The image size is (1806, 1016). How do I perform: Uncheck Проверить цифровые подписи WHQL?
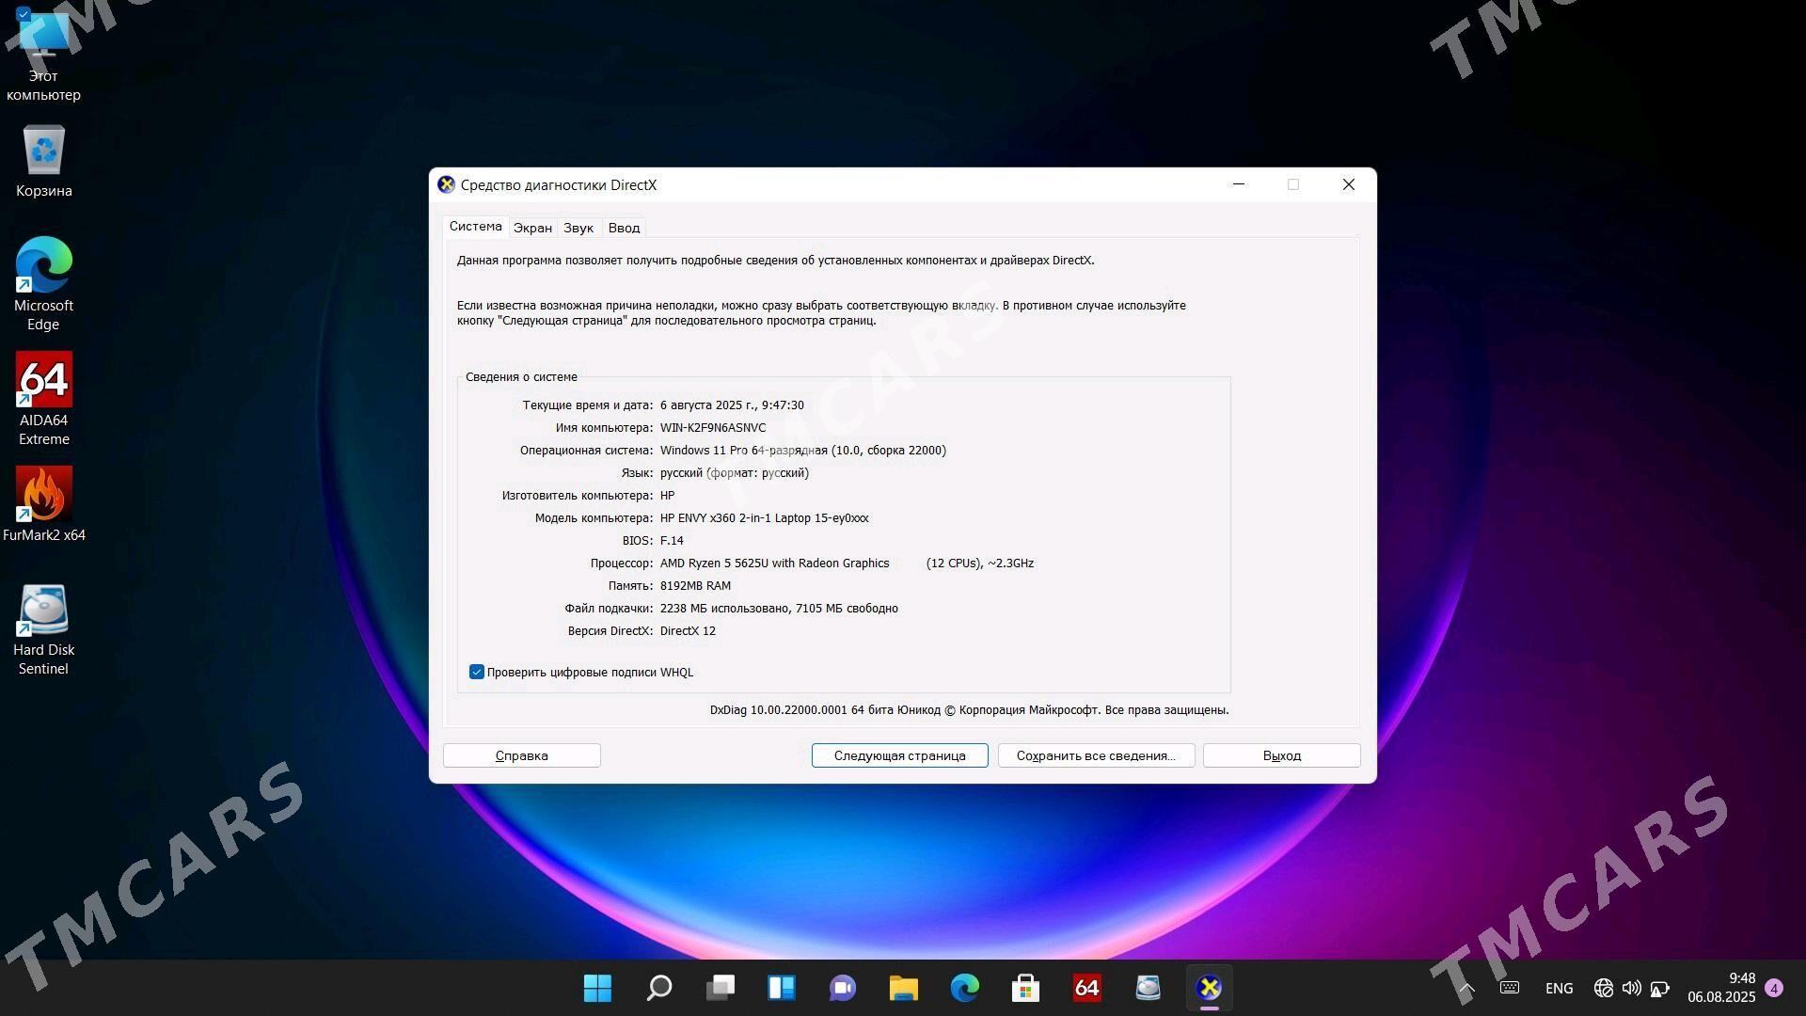pyautogui.click(x=477, y=672)
